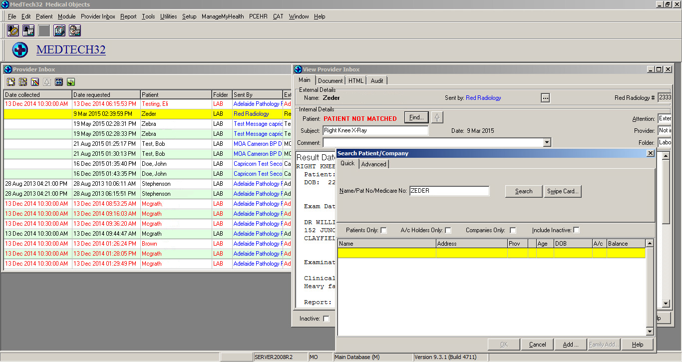682x362 pixels.
Task: Click the Search button
Action: click(524, 191)
